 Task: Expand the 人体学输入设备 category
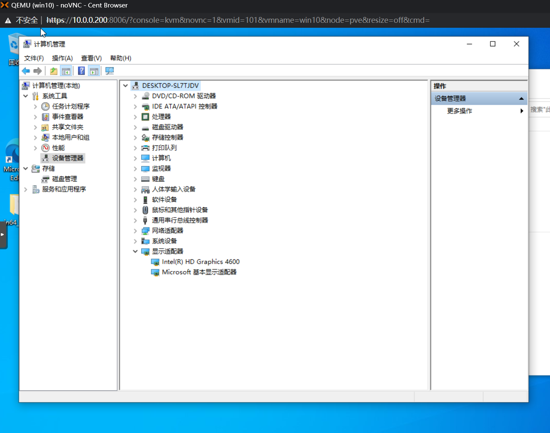point(135,189)
